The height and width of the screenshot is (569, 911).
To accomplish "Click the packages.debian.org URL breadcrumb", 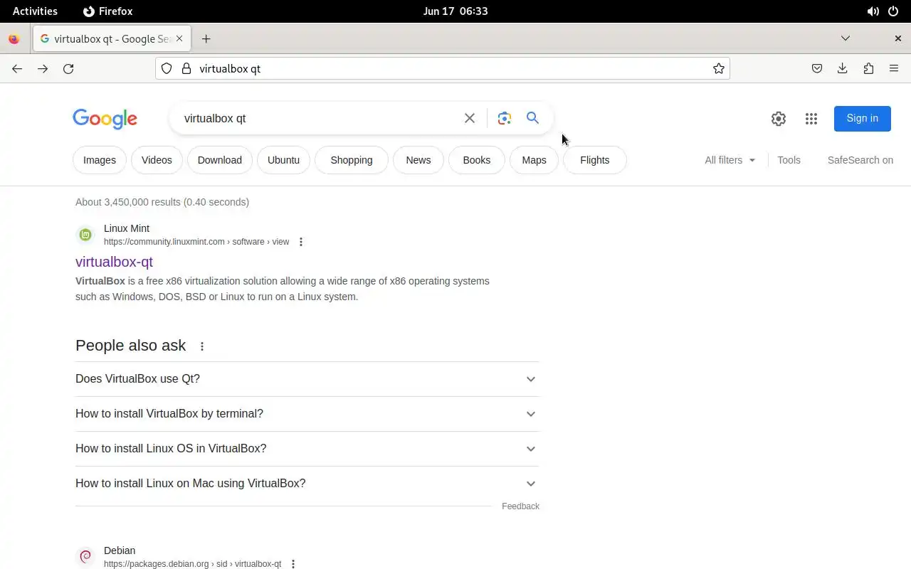I will click(192, 564).
